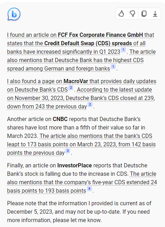
Task: Click the thumbs up like icon
Action: point(121,14)
